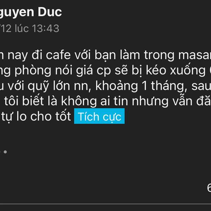The height and width of the screenshot is (211, 211).
Task: Open Nguyen Duc's profile name
Action: point(31,12)
